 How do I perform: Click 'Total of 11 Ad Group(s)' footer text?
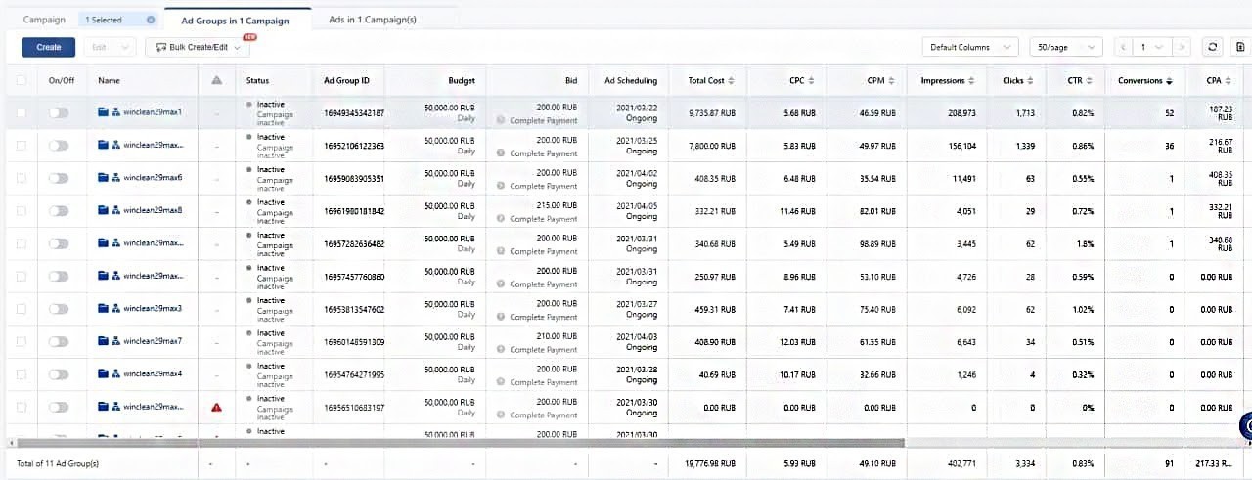tap(57, 463)
